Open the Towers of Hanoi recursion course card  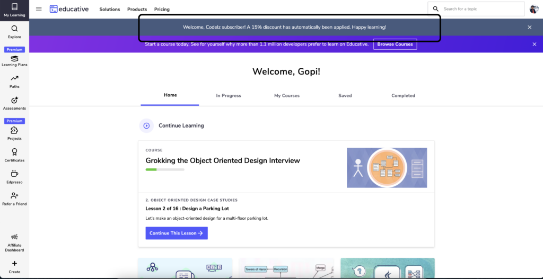[286, 268]
